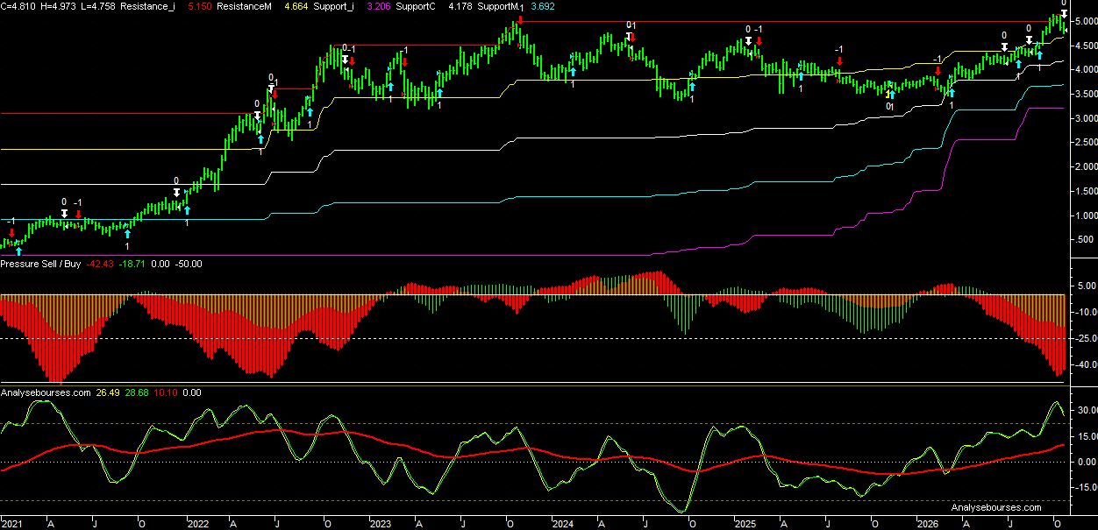The height and width of the screenshot is (530, 1098).
Task: Click the cyan 3.692 value
Action: click(544, 6)
